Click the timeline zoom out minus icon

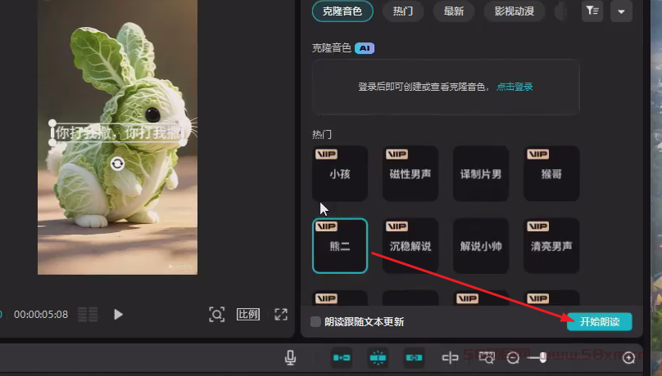[x=513, y=358]
